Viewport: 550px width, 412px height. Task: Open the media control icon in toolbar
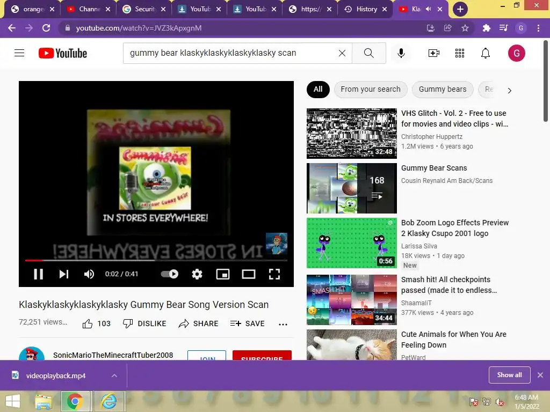click(503, 28)
